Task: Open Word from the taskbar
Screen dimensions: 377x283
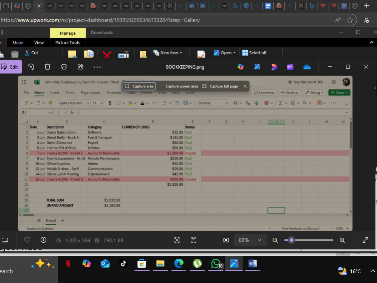Action: click(x=253, y=263)
